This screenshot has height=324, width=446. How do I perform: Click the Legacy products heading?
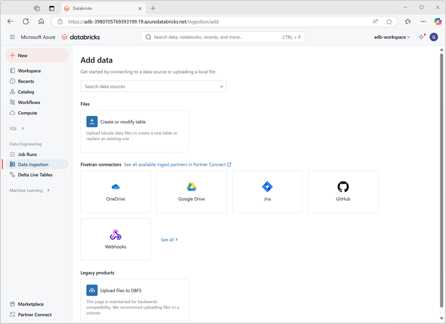point(97,273)
